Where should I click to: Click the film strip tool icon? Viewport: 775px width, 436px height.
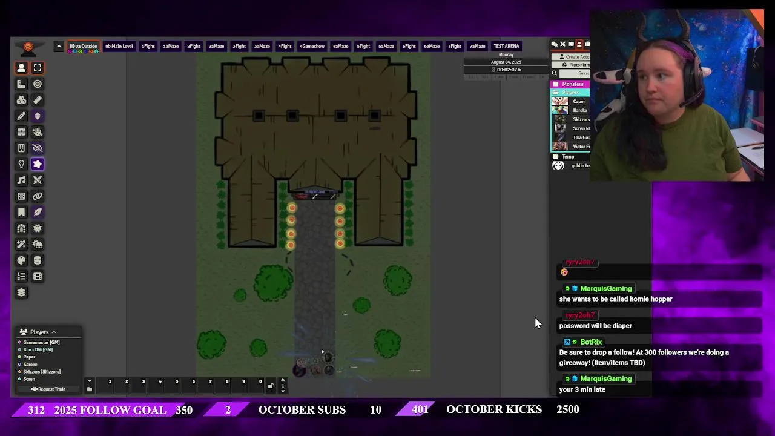click(x=38, y=277)
